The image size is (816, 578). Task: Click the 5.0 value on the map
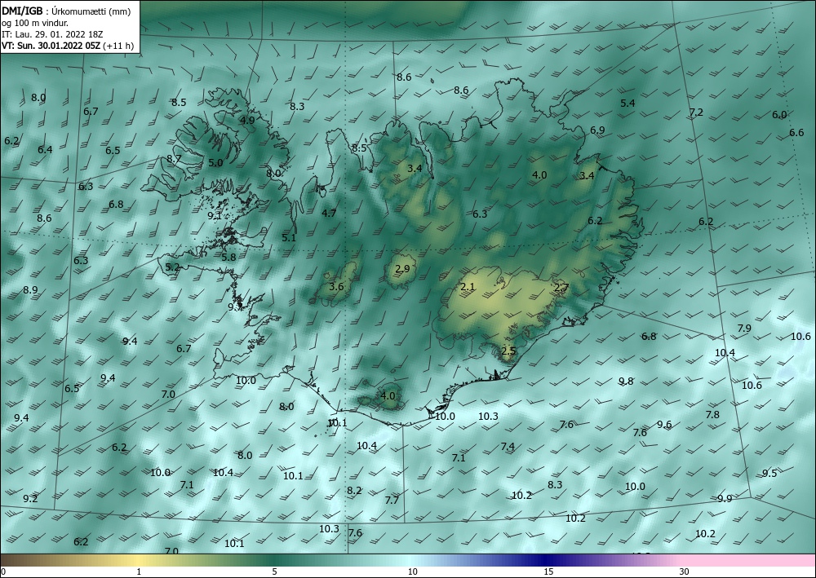[x=215, y=163]
